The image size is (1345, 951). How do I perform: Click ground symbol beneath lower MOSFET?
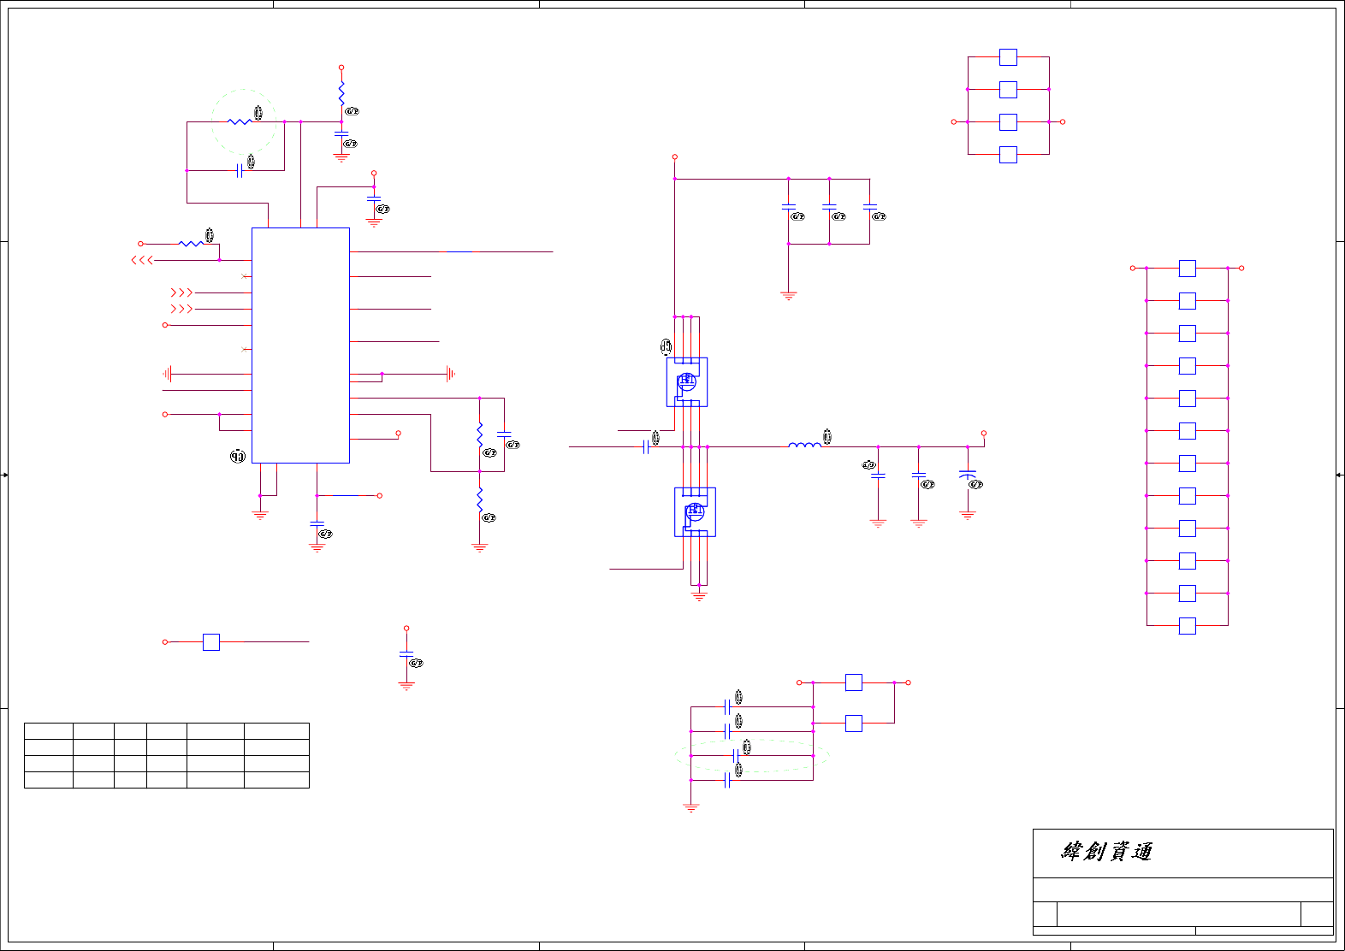click(x=699, y=596)
